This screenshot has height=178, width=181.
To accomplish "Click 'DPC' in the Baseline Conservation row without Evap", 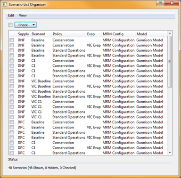I will (21, 122).
